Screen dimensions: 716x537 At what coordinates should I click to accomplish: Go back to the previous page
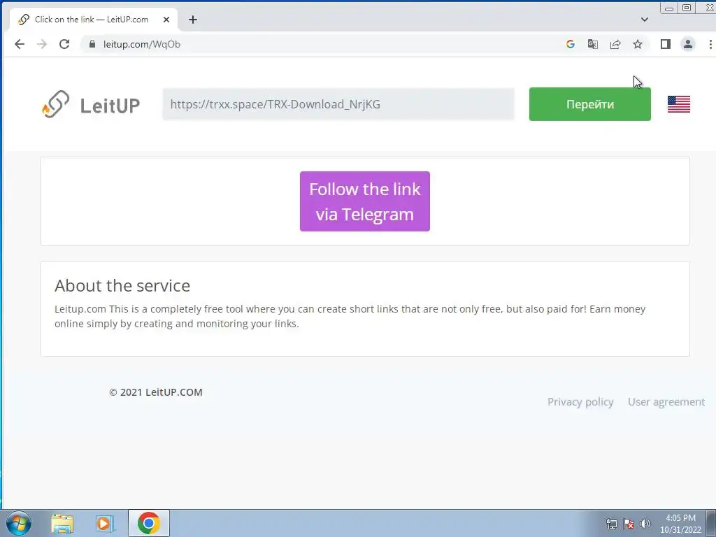(19, 44)
